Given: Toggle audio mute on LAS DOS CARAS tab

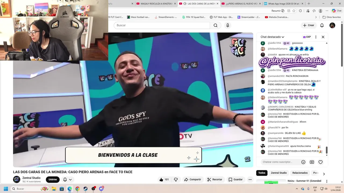Looking at the screenshot, I should pos(185,3).
